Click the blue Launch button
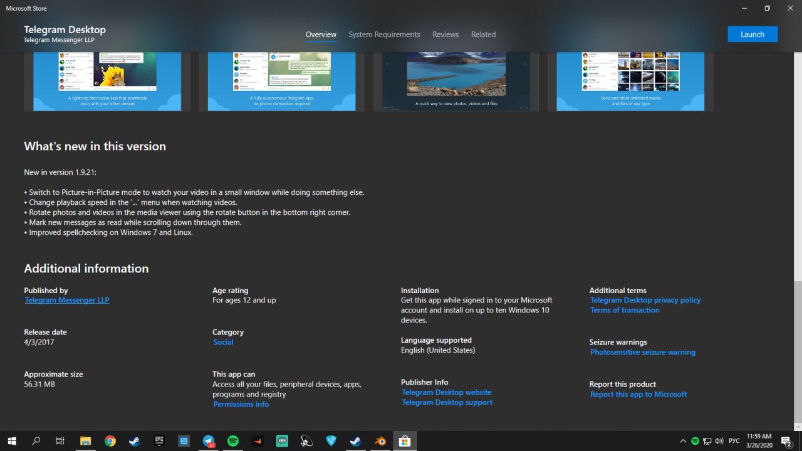Viewport: 802px width, 451px height. [x=753, y=34]
